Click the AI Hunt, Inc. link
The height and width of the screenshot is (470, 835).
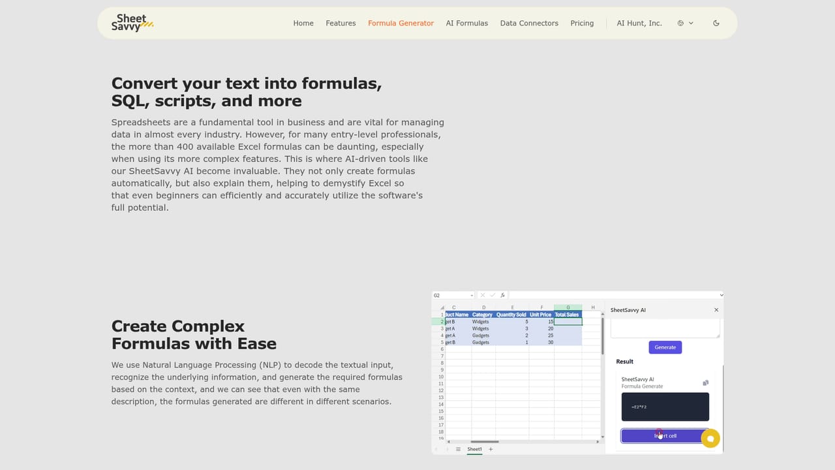639,23
